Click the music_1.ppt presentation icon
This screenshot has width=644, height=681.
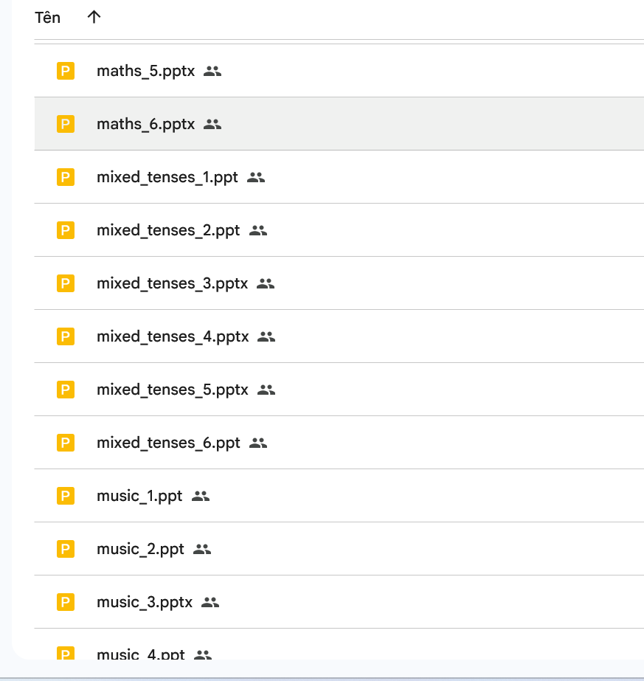click(x=66, y=496)
